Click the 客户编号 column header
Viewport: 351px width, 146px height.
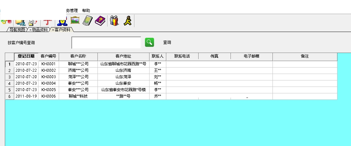[48, 56]
